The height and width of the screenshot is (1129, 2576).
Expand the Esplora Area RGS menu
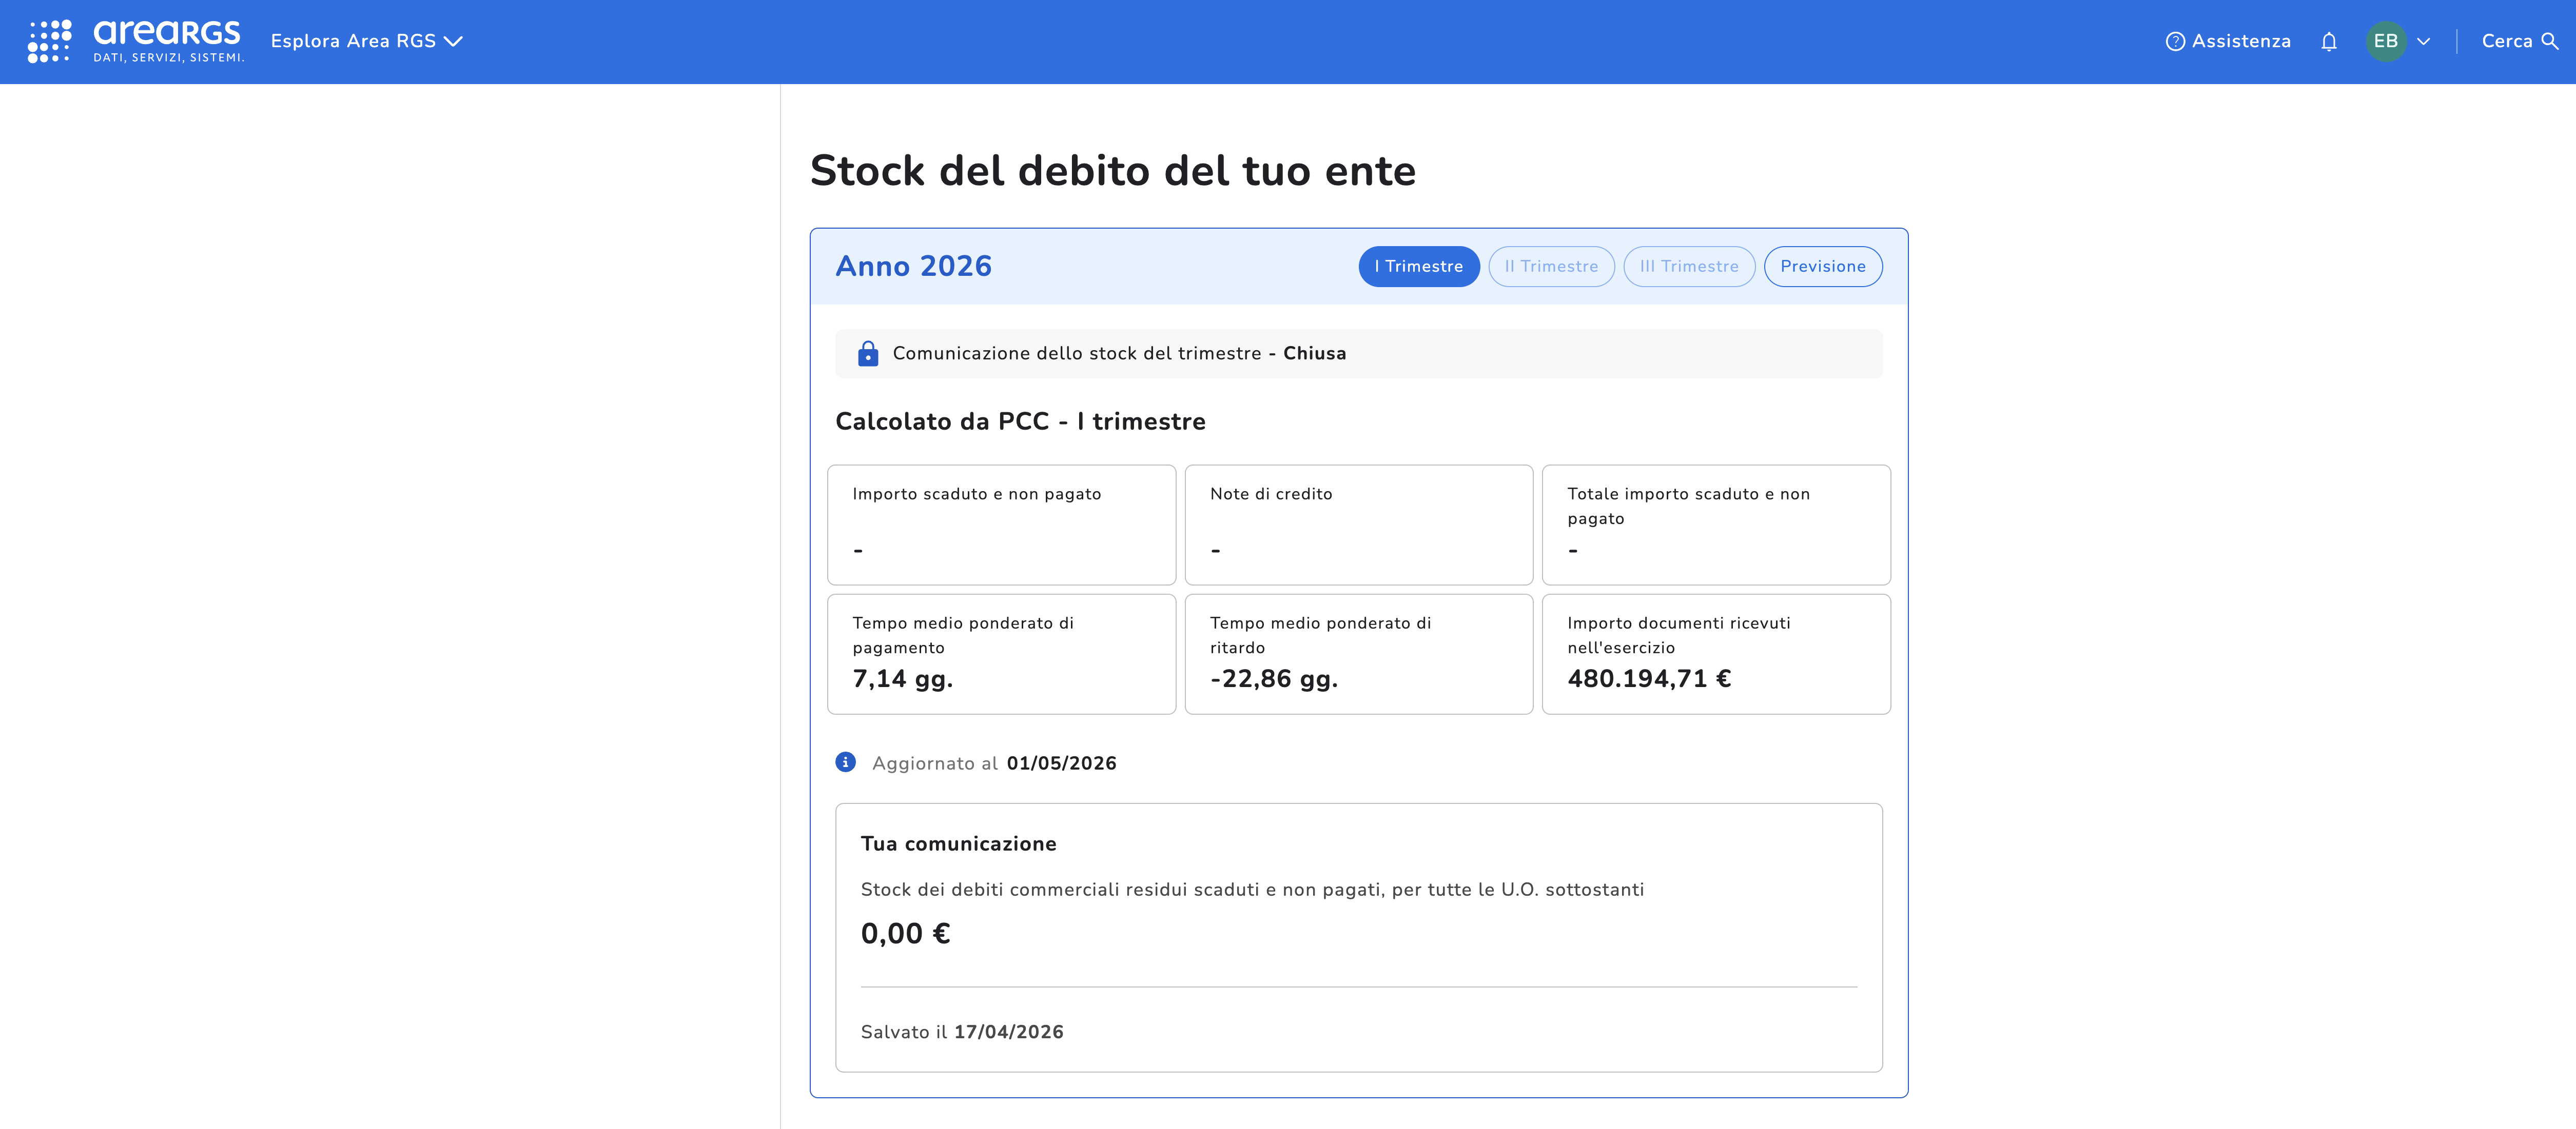[366, 41]
